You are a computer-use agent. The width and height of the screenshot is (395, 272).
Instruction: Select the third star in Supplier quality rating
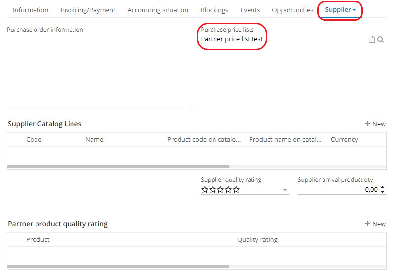click(x=220, y=190)
